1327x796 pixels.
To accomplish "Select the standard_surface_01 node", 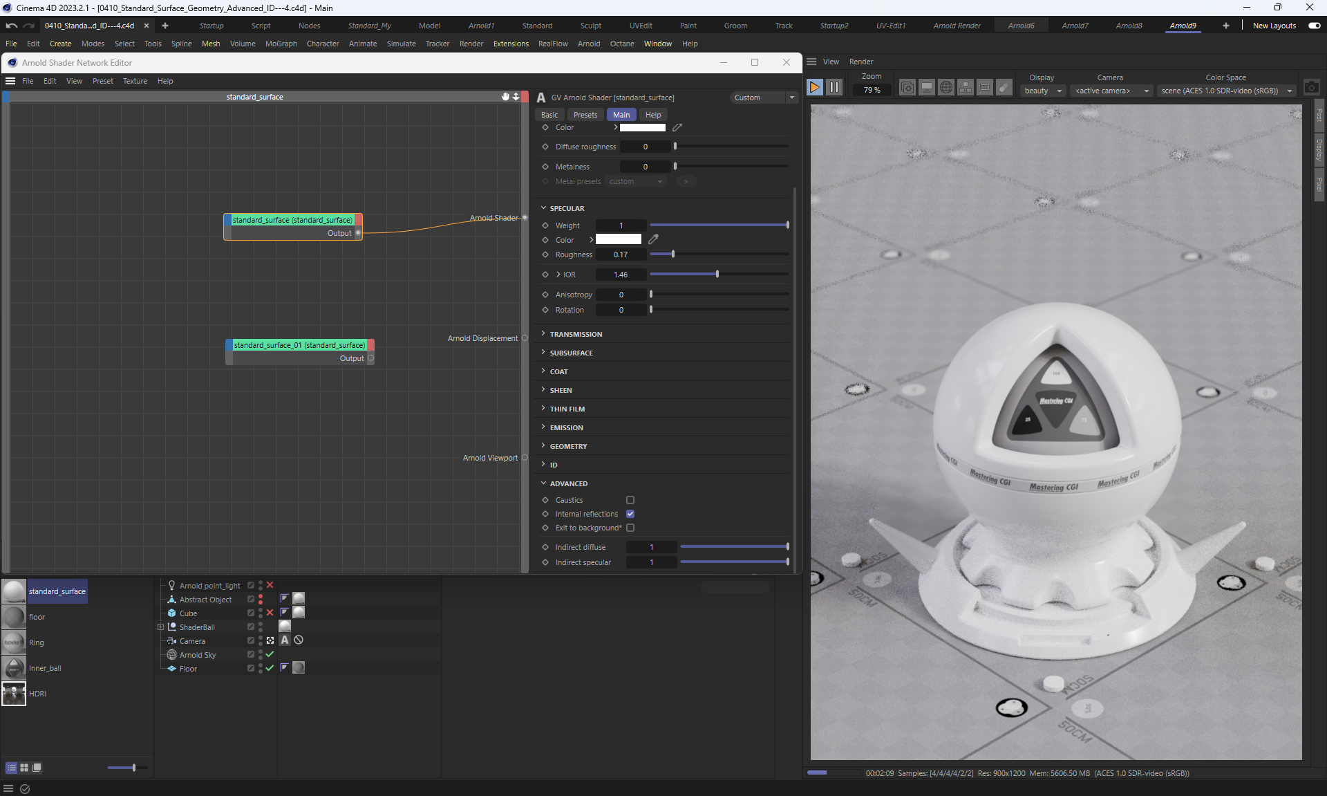I will (x=299, y=345).
